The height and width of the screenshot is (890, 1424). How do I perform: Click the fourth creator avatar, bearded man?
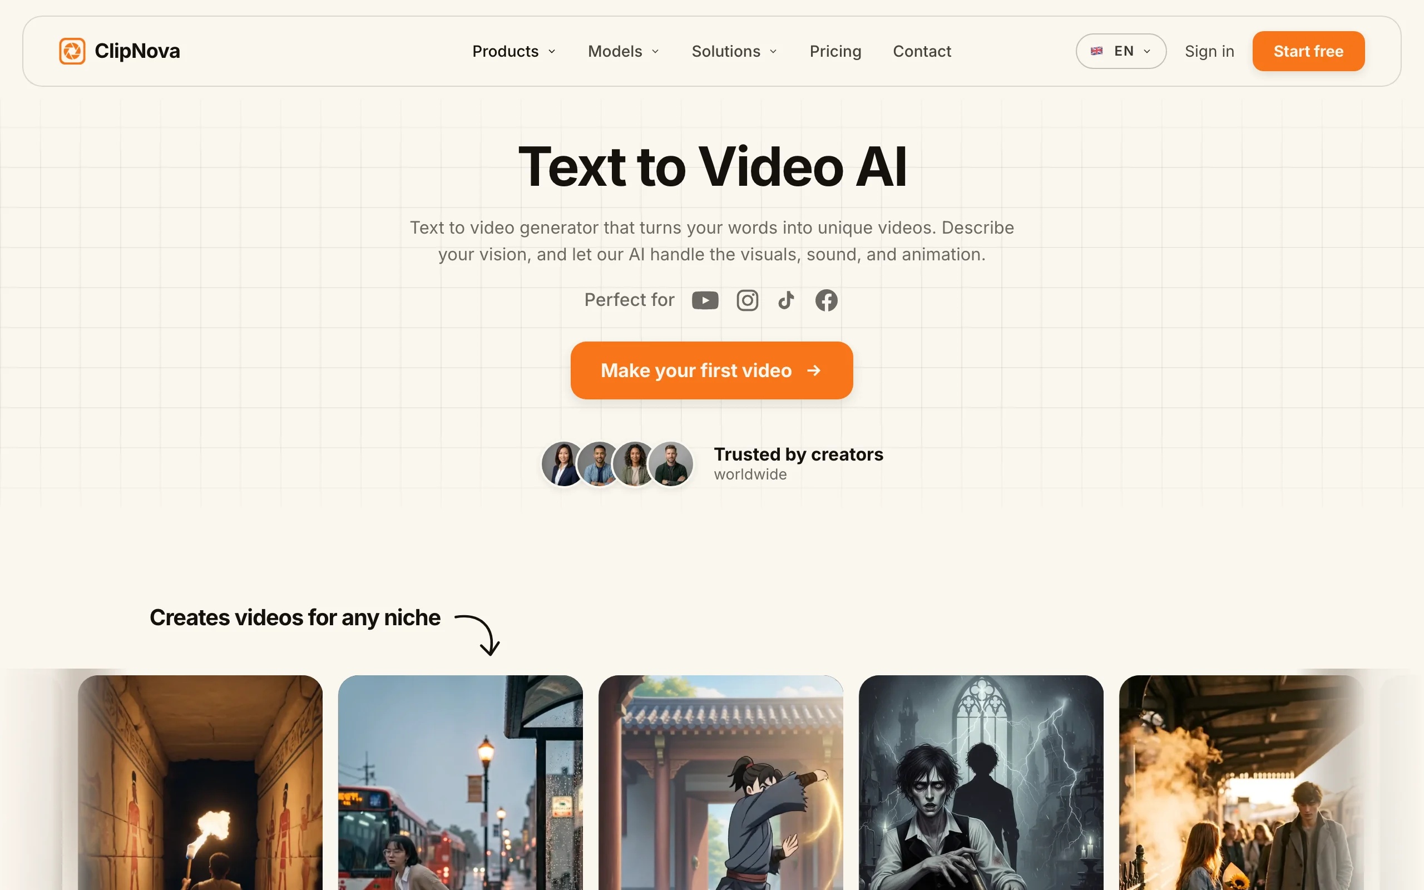671,464
